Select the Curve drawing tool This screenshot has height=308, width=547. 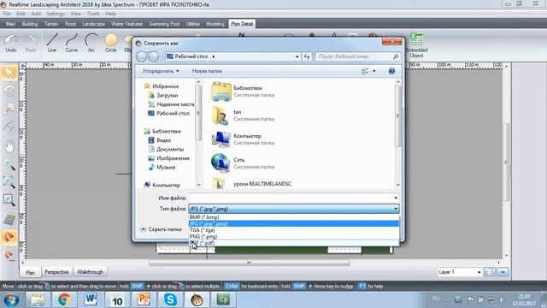tap(72, 43)
